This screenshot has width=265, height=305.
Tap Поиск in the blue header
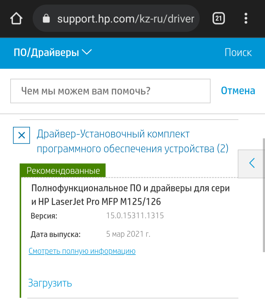[x=238, y=53]
